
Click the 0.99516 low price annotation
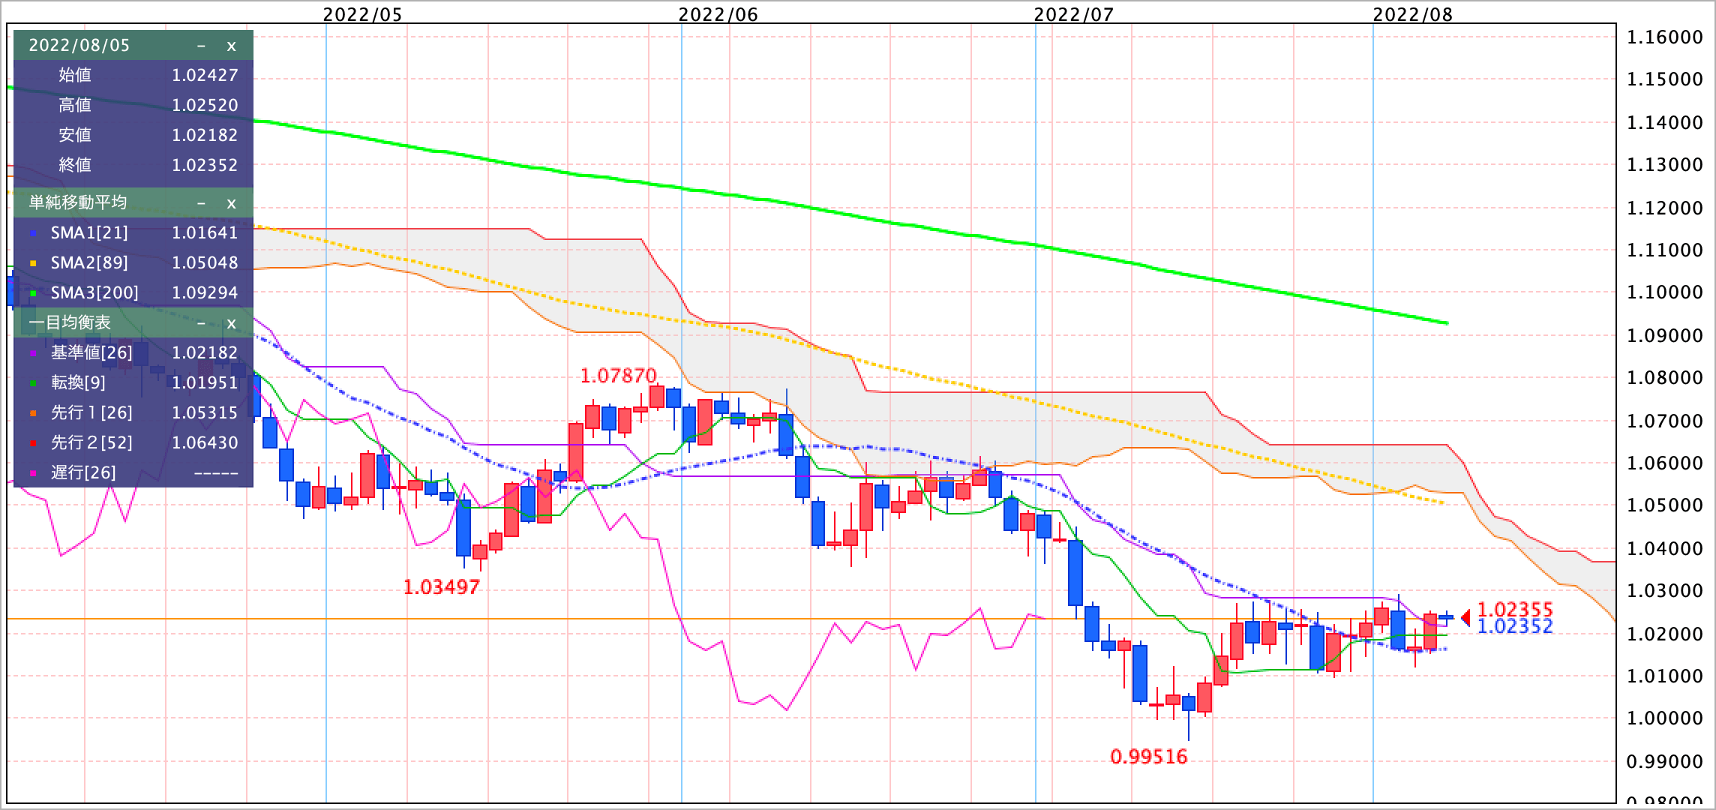coord(1149,757)
